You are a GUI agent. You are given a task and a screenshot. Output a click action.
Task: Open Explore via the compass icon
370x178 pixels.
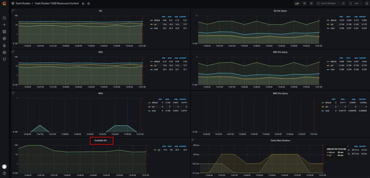coord(4,39)
